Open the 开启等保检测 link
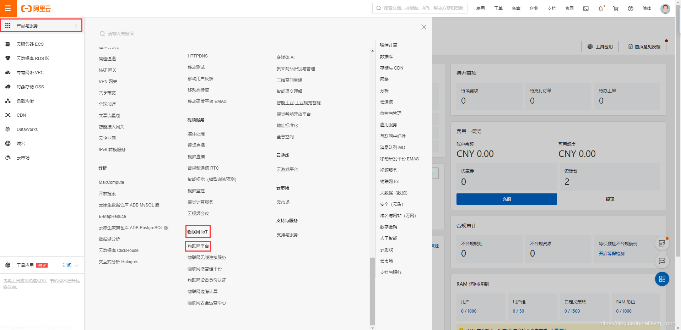Image resolution: width=681 pixels, height=330 pixels. (x=611, y=254)
